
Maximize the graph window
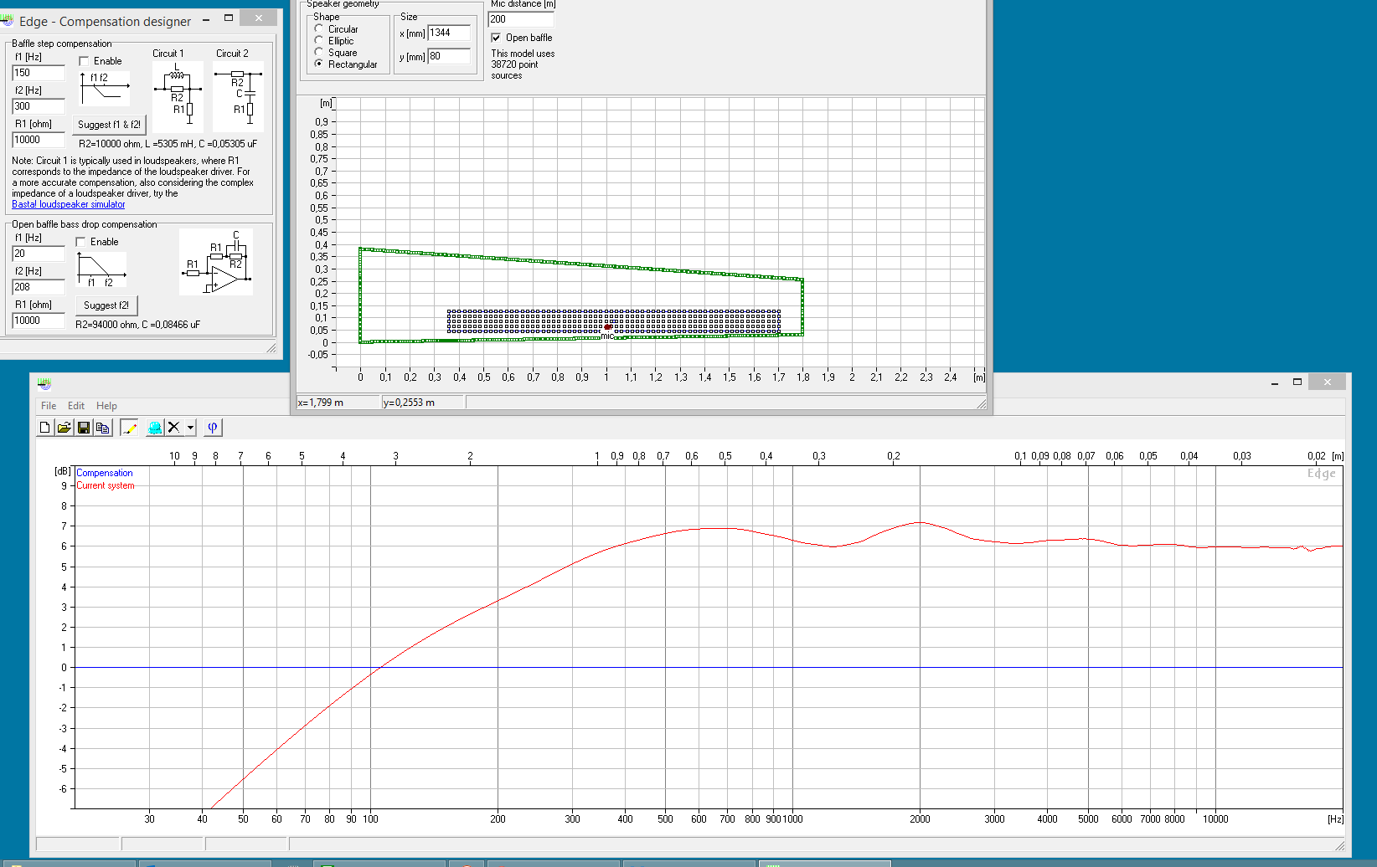[x=1297, y=382]
